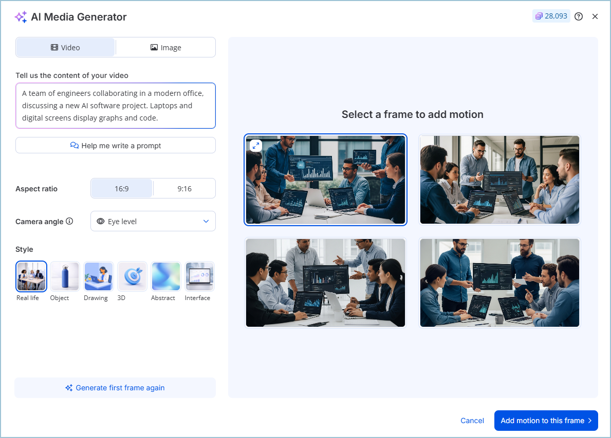
Task: Click the Cancel link
Action: [x=472, y=421]
